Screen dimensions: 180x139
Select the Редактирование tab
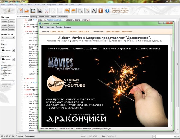tap(23, 16)
